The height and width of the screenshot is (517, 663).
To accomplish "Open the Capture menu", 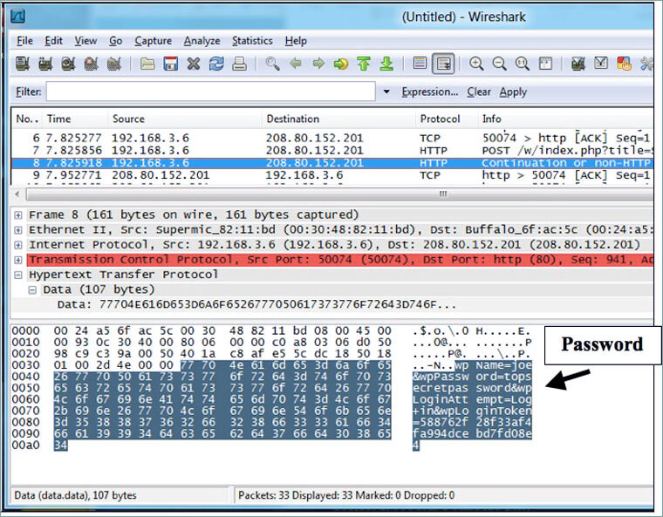I will pos(153,41).
